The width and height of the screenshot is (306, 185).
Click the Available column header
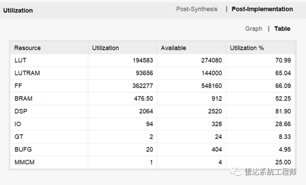173,48
